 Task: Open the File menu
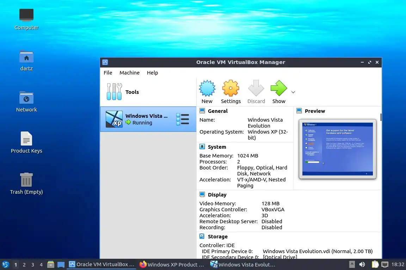[108, 73]
